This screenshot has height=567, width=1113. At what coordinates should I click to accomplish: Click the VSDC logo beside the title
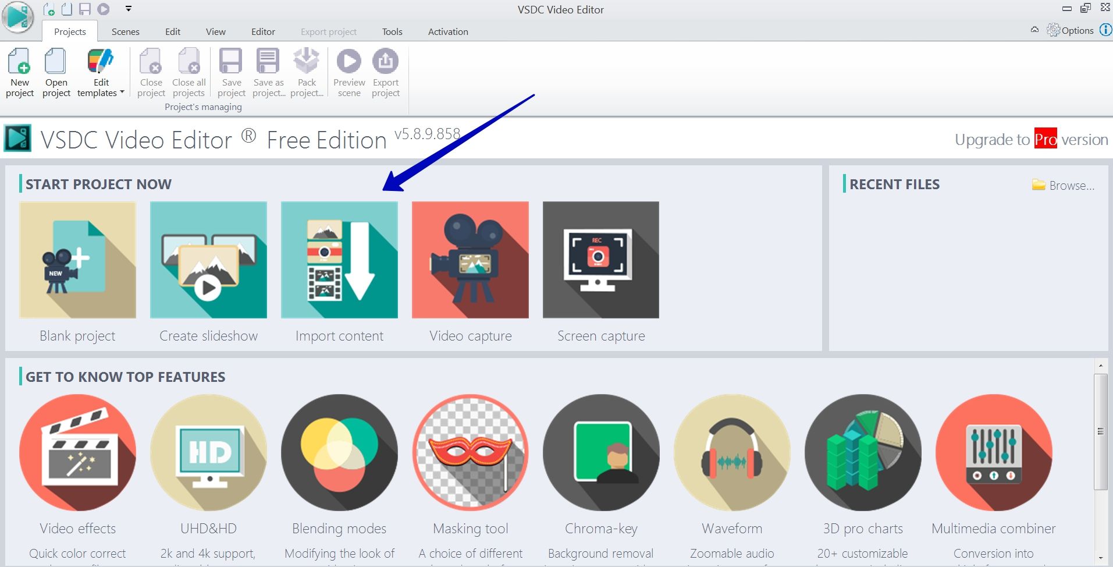coord(17,139)
